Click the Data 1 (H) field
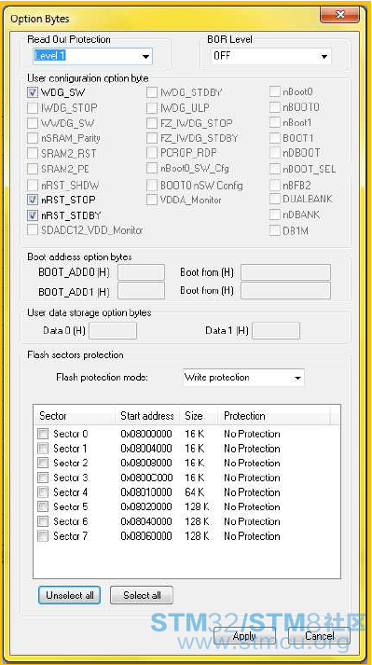The width and height of the screenshot is (372, 665). click(x=276, y=330)
